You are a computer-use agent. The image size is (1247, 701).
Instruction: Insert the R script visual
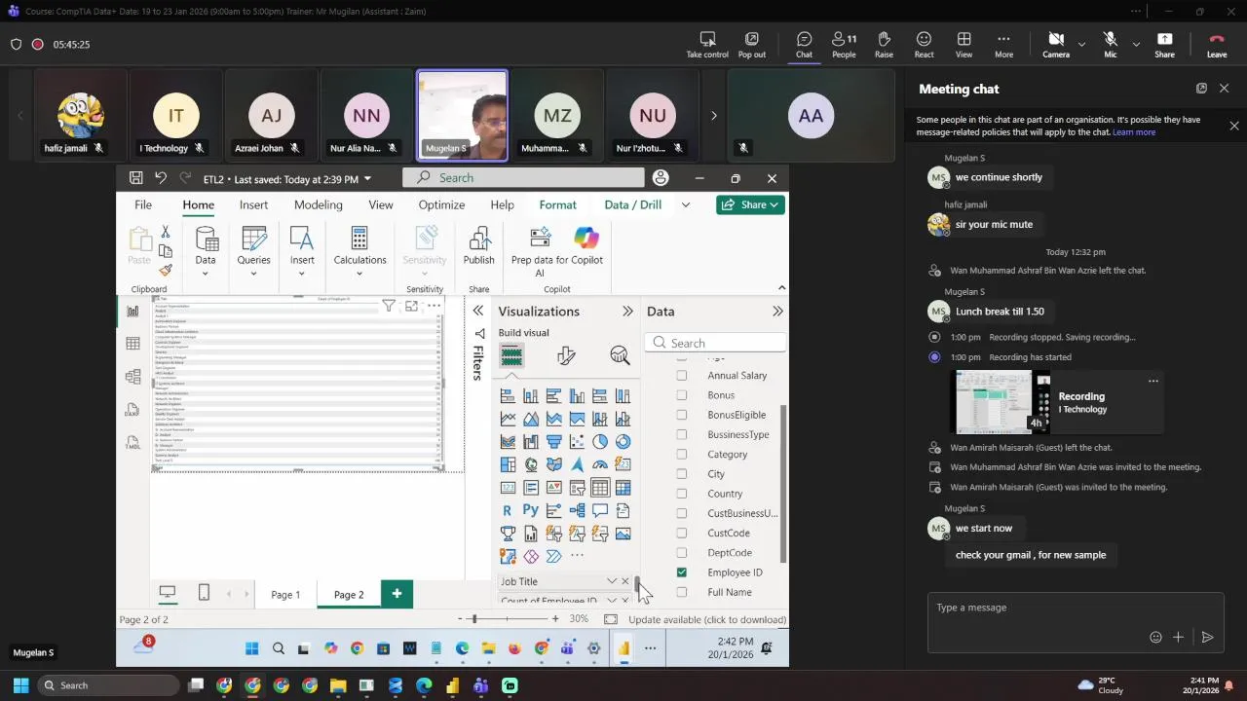[x=508, y=510]
